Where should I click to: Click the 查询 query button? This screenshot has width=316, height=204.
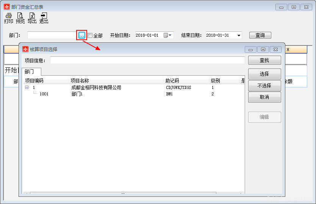260,35
